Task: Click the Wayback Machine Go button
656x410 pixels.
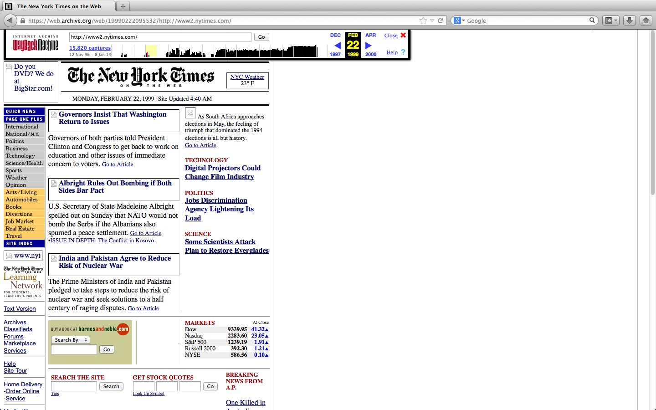Action: pos(261,37)
